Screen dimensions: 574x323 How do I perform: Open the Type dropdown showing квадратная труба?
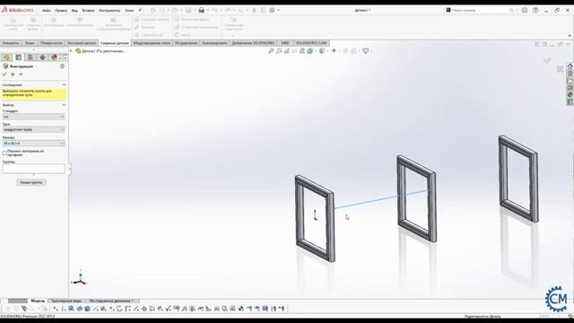pos(34,129)
